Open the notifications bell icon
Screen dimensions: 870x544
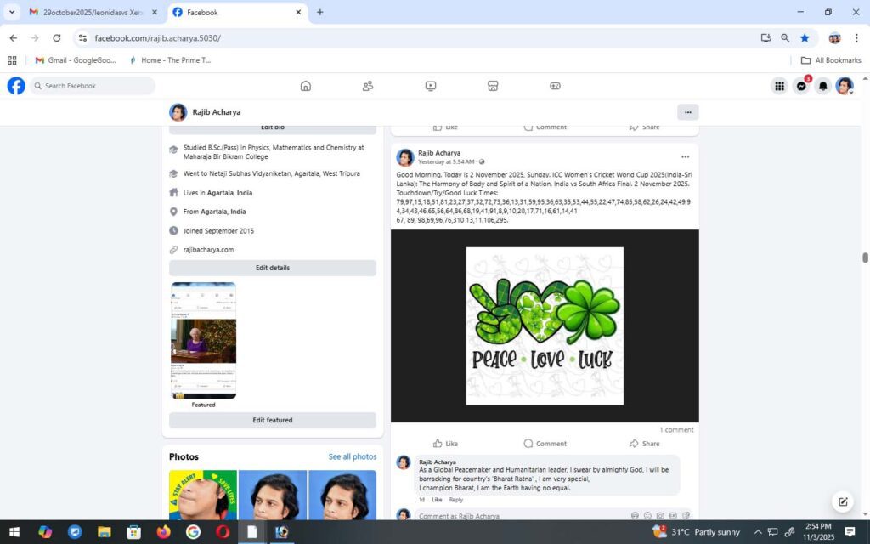coord(822,86)
